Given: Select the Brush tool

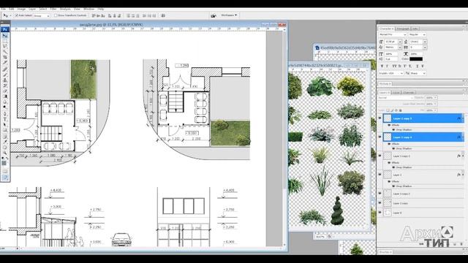Looking at the screenshot, I should 5,75.
